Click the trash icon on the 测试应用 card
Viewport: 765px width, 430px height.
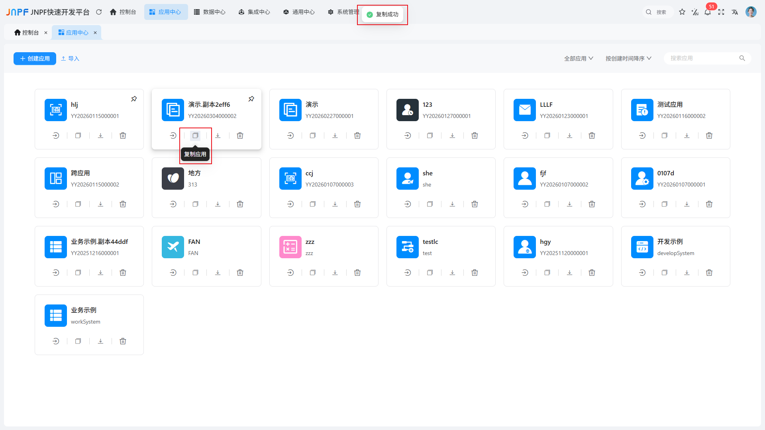709,135
